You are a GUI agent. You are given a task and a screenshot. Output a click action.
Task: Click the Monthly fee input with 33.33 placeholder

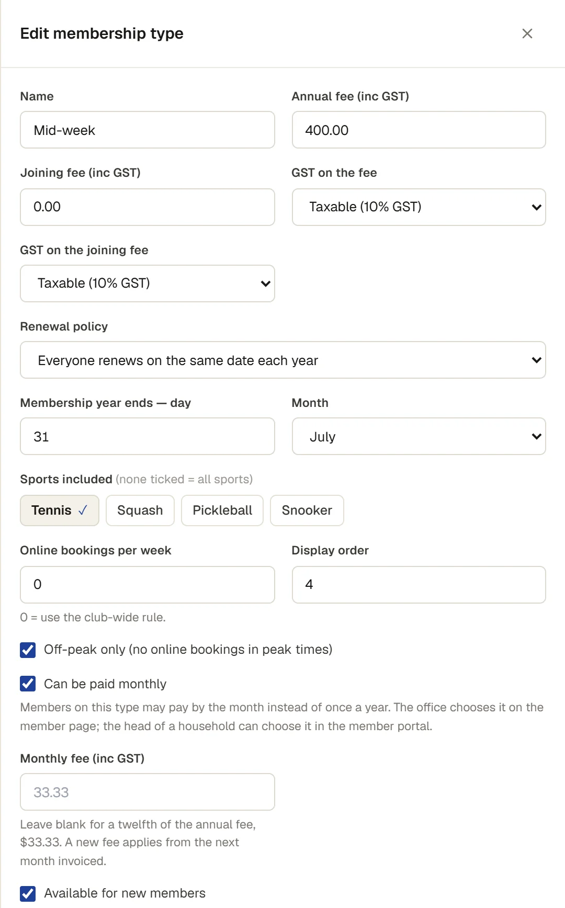click(148, 792)
